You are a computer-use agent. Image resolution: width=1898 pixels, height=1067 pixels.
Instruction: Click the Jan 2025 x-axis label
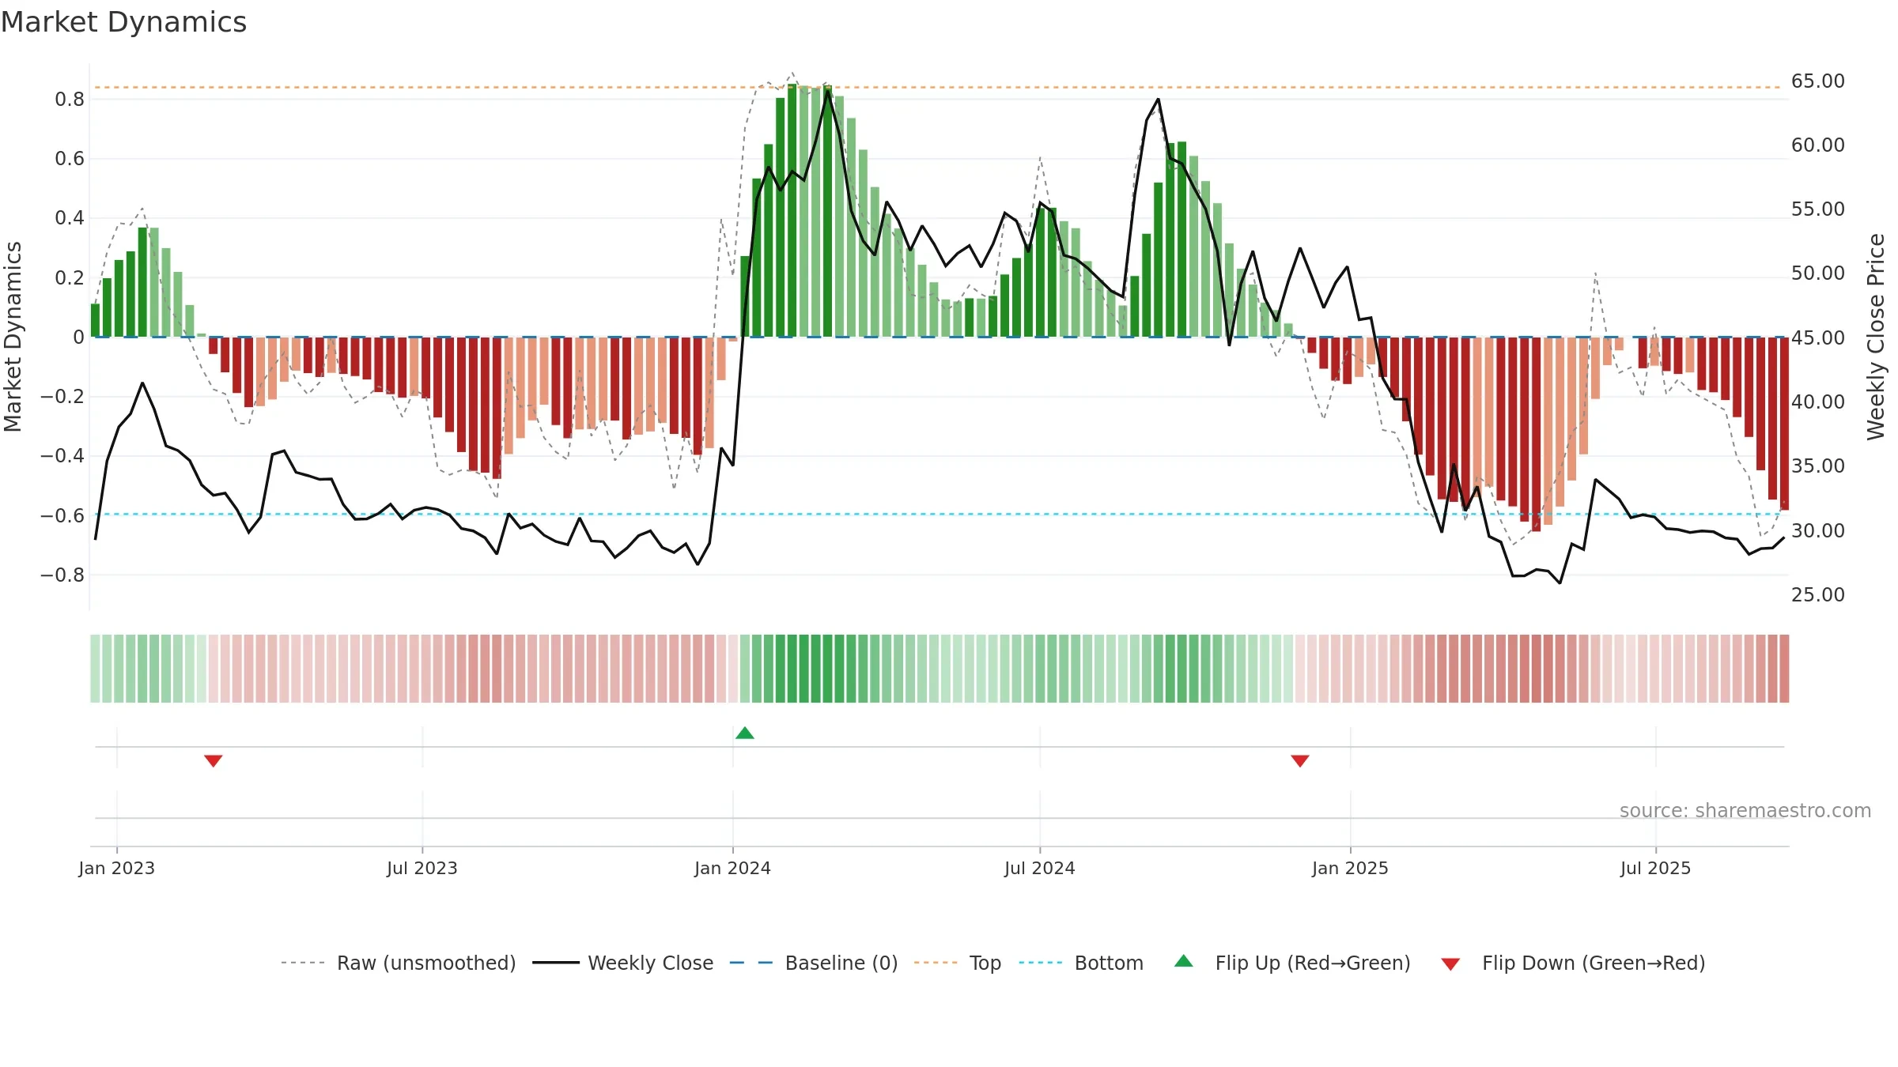(1351, 868)
